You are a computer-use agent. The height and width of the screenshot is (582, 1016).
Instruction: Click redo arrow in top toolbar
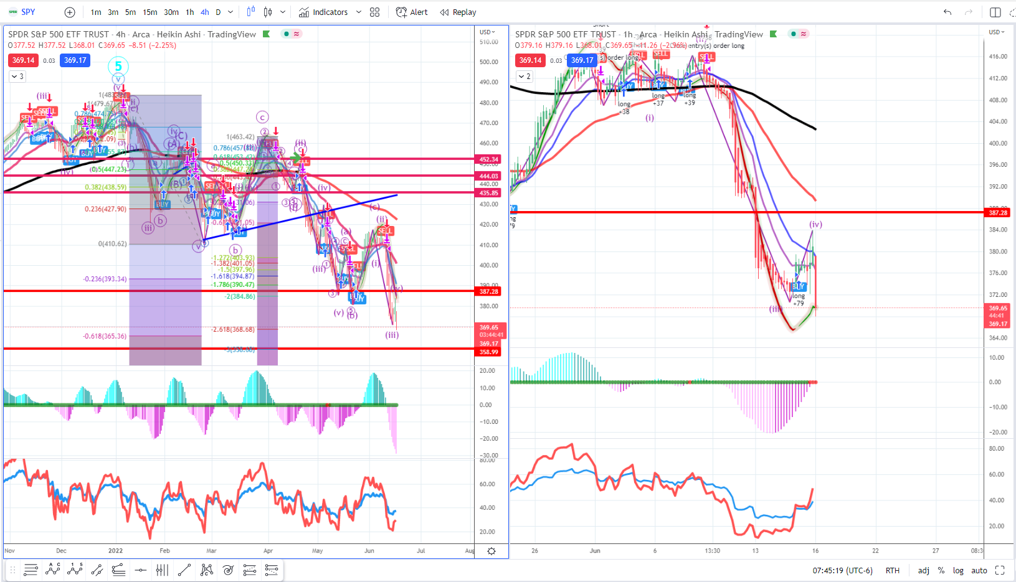968,12
